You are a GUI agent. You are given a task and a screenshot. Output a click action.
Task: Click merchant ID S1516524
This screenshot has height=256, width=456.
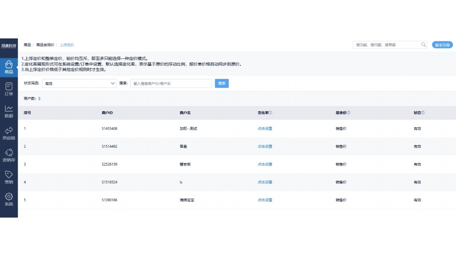click(110, 182)
